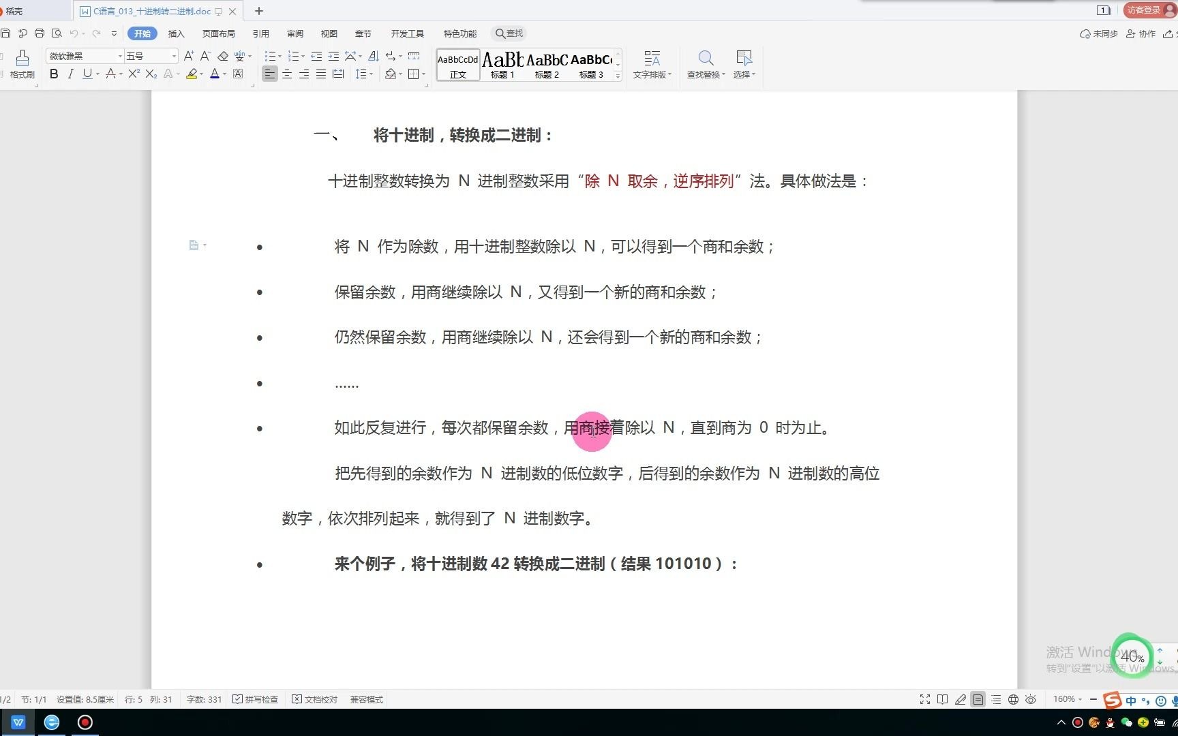Expand the styles gallery more arrow
Image resolution: width=1178 pixels, height=736 pixels.
tap(618, 76)
